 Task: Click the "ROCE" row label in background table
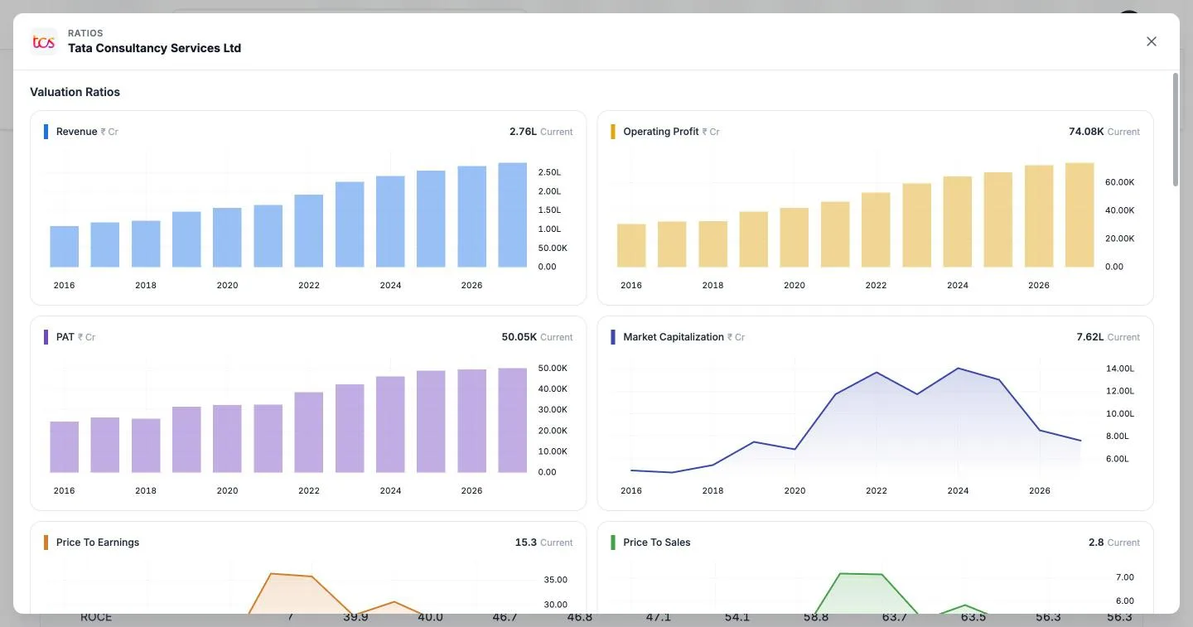[96, 618]
